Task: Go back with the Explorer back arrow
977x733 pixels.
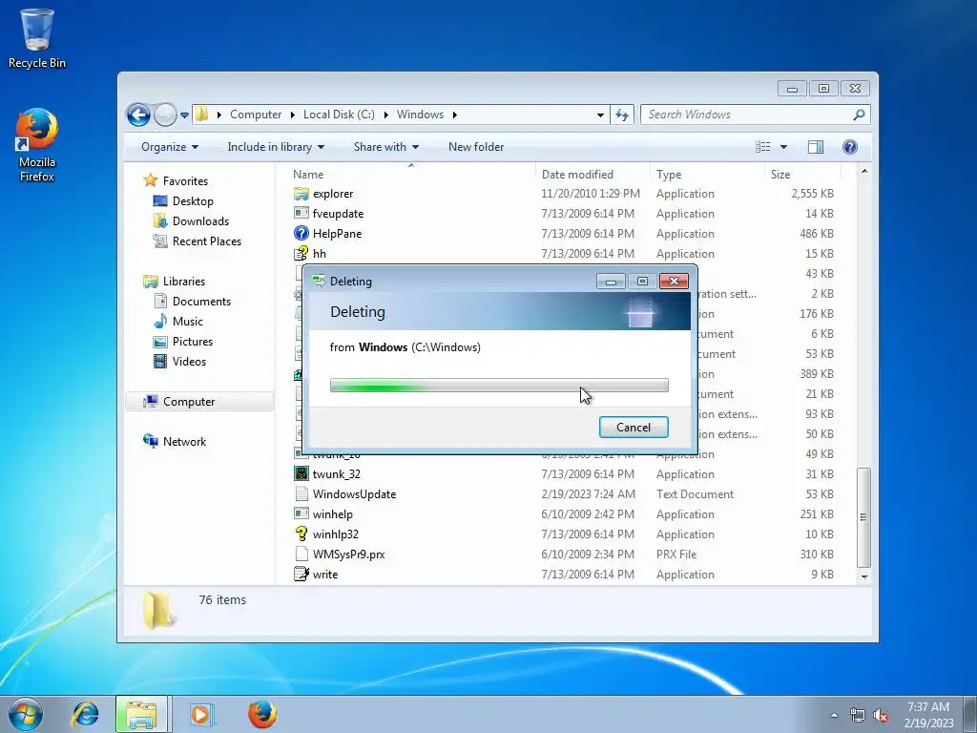Action: point(138,115)
